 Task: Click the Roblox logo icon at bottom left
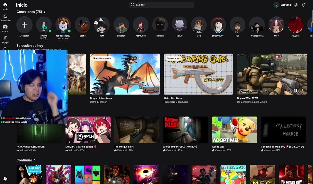(x=5, y=179)
